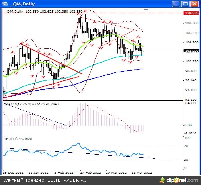Screen dimensions: 201x185
Task: Maximize the _QM,Daily chart window
Action: click(185, 4)
